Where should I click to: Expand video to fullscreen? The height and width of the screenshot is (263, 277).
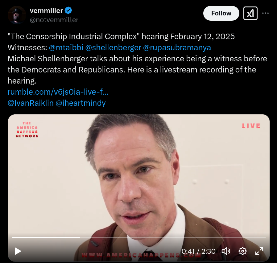(259, 251)
